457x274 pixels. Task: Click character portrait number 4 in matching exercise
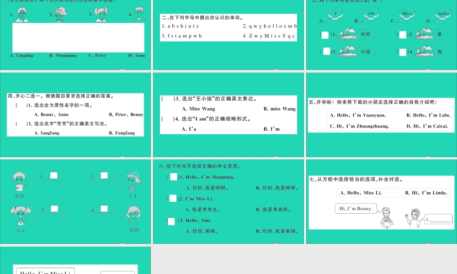pos(139,15)
